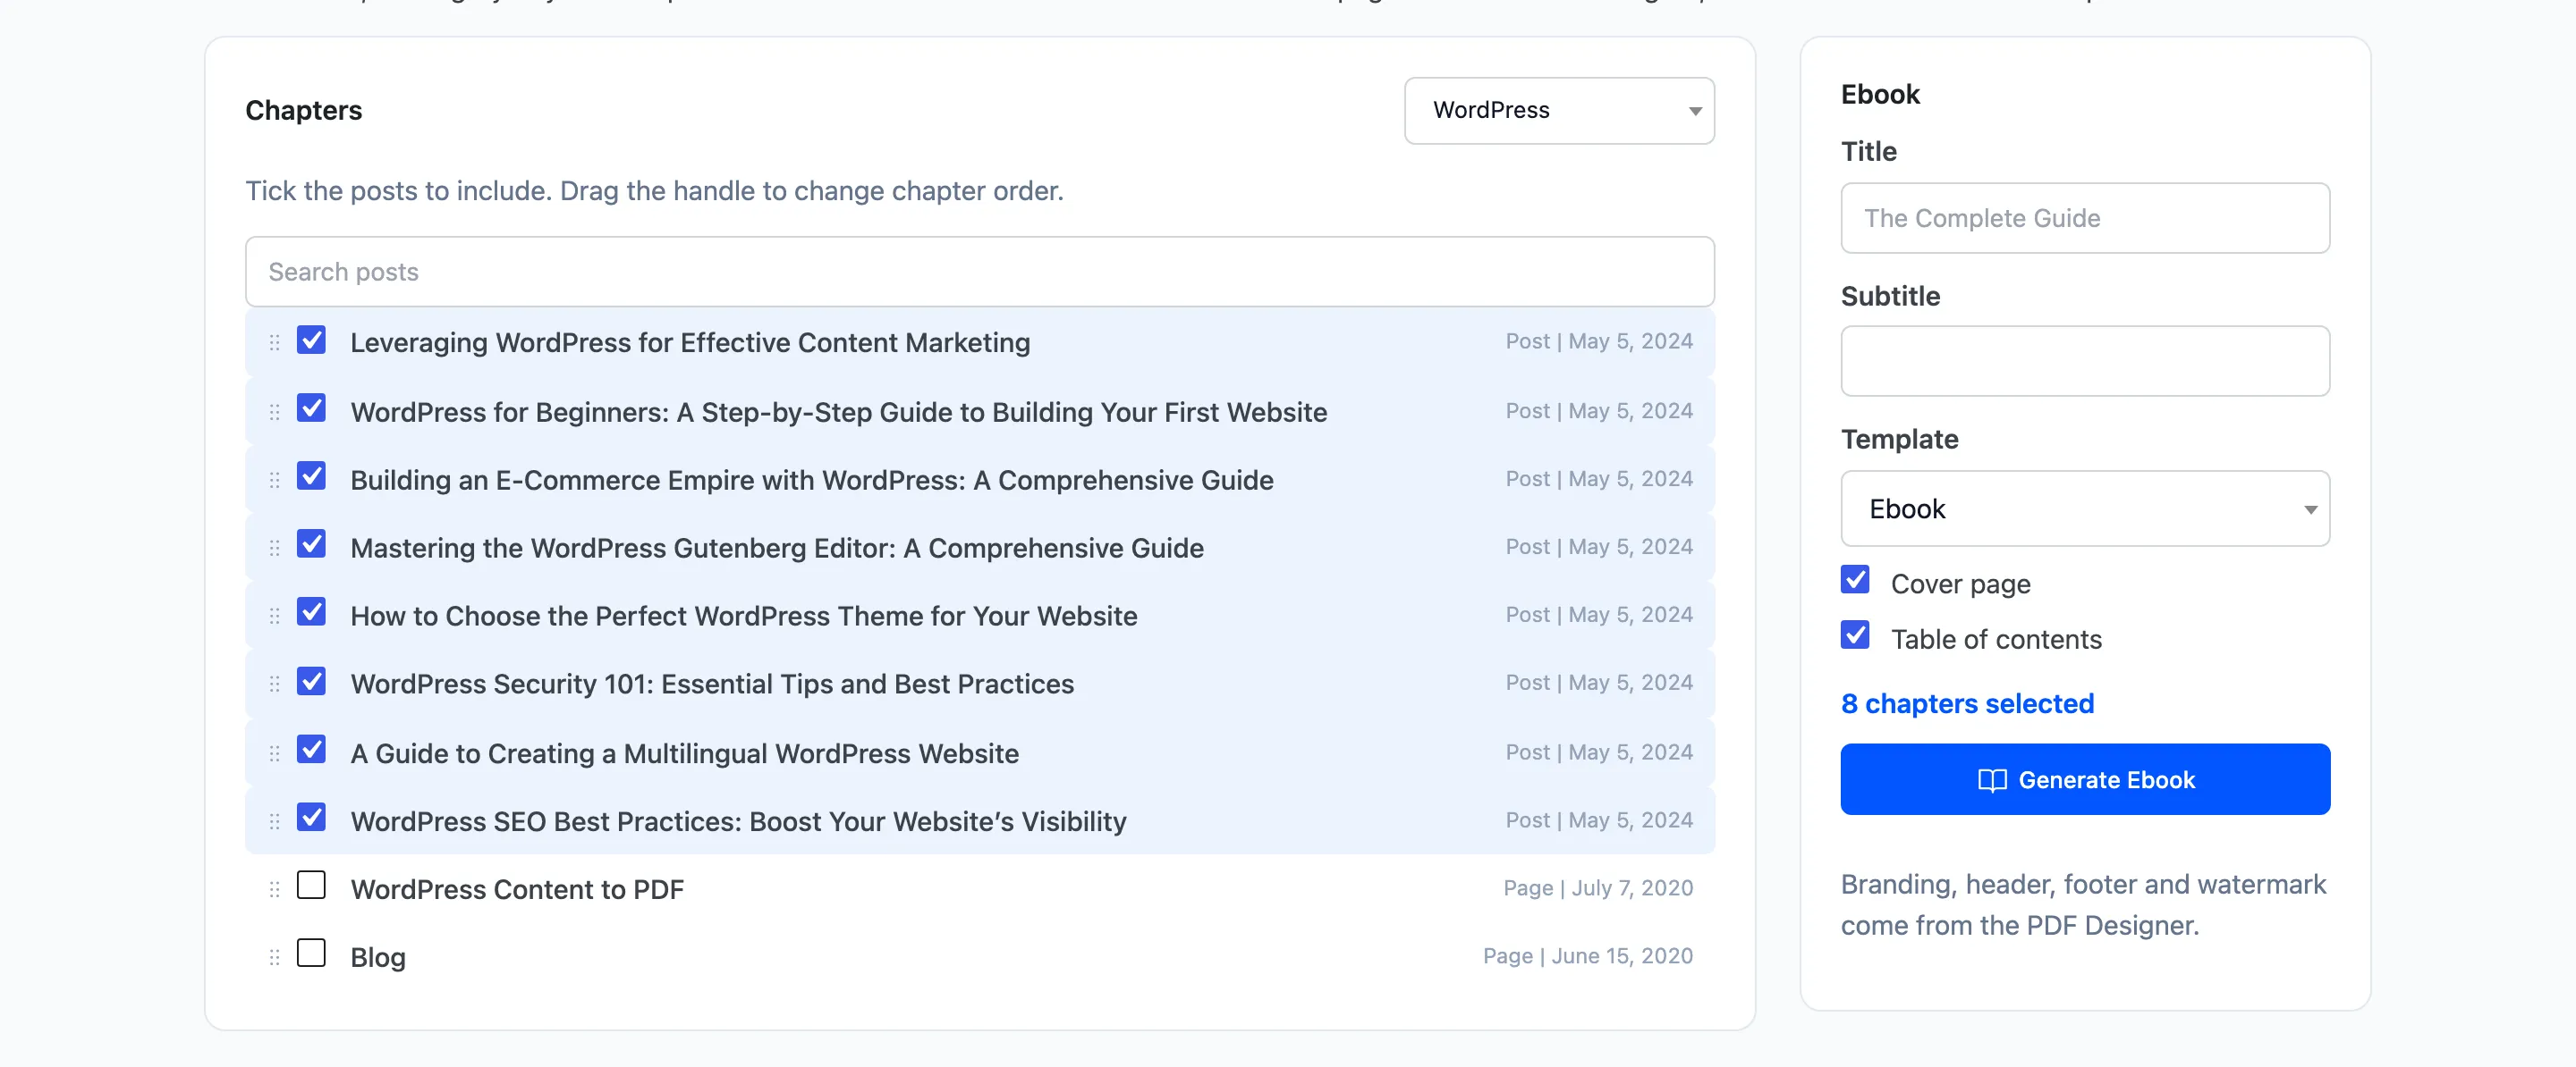The image size is (2576, 1067).
Task: Focus the Search posts field
Action: coord(980,272)
